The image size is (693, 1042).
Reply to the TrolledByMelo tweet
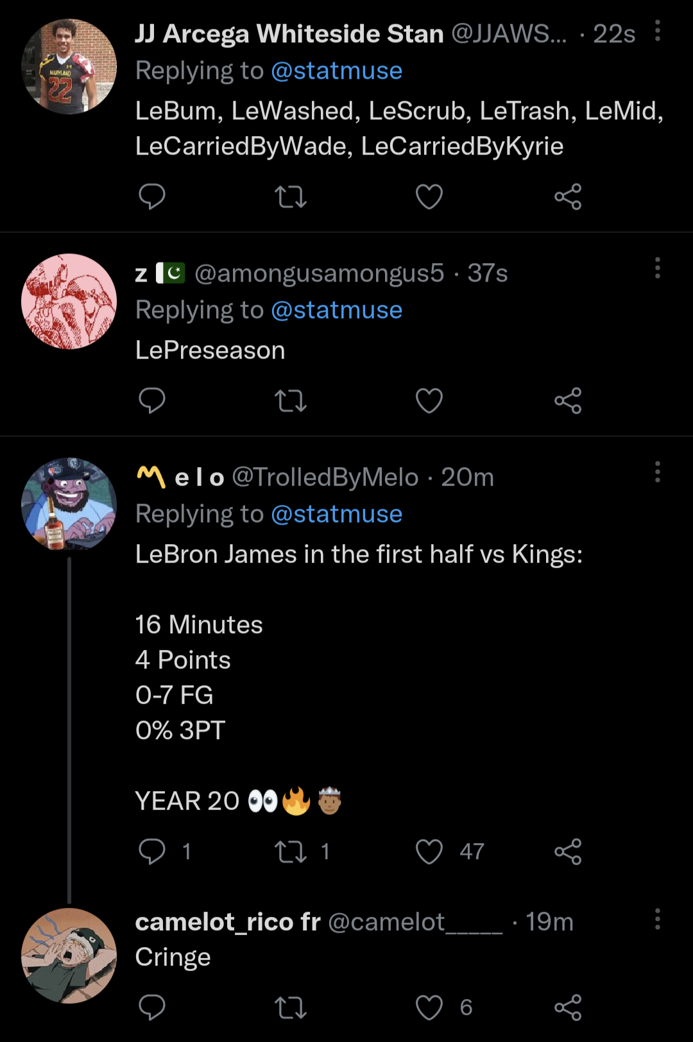pyautogui.click(x=152, y=851)
